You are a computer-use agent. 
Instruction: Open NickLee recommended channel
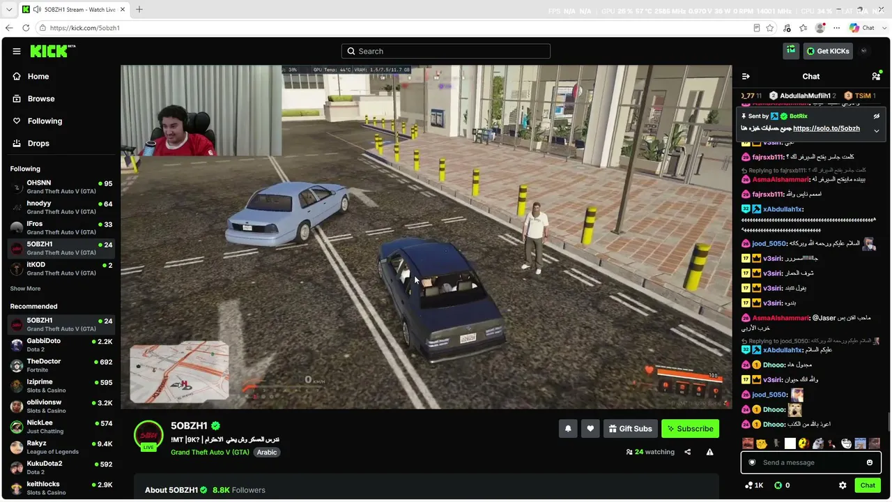click(x=60, y=427)
